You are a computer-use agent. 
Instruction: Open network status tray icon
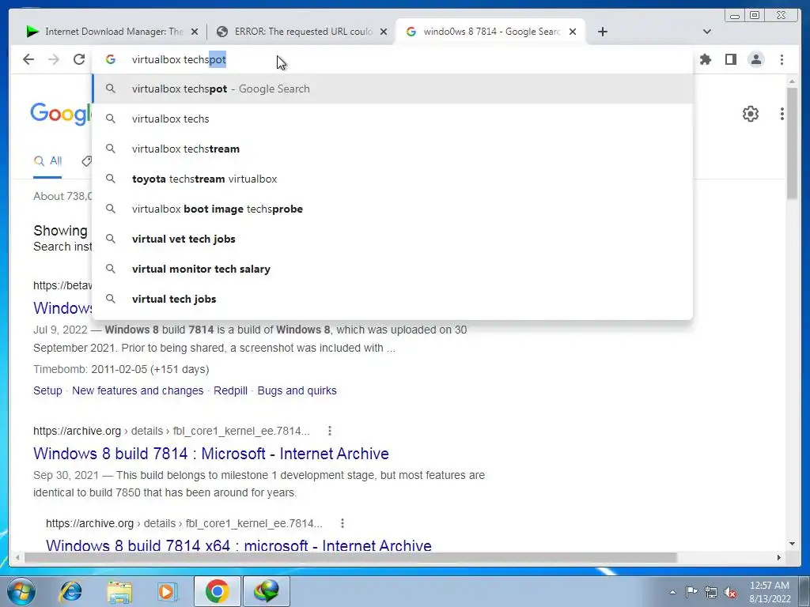pyautogui.click(x=711, y=592)
